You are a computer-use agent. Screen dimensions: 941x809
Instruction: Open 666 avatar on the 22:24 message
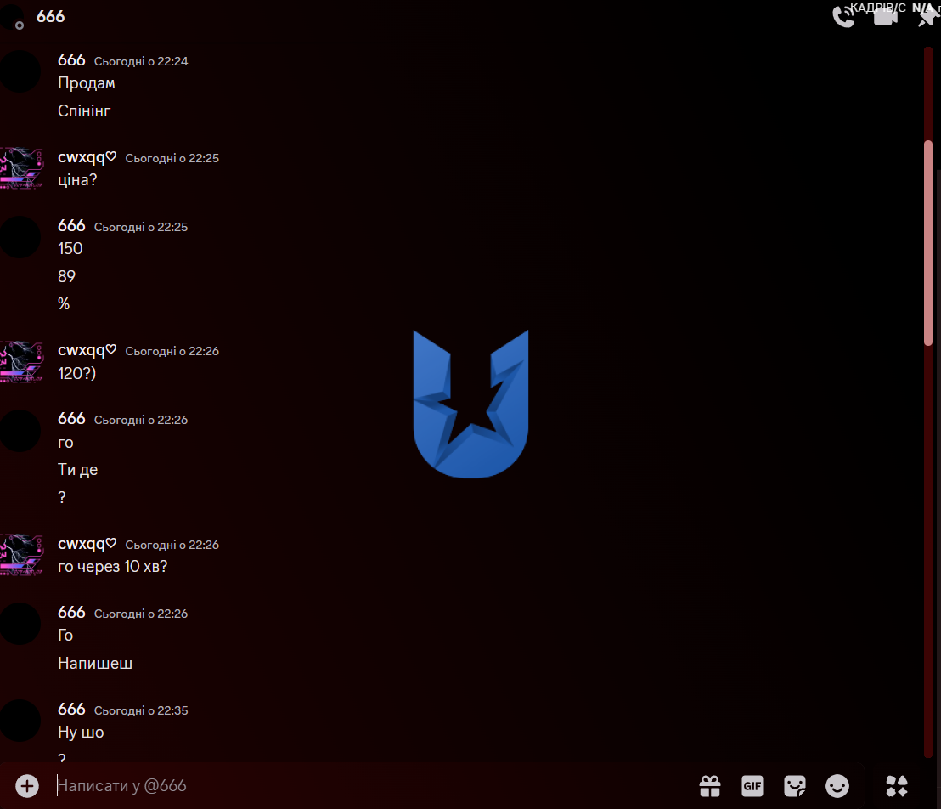pyautogui.click(x=20, y=71)
